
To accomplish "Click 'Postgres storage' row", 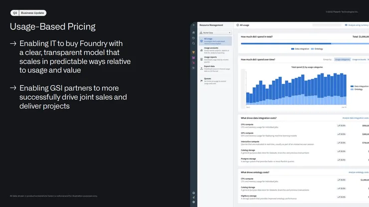I will click(x=305, y=160).
